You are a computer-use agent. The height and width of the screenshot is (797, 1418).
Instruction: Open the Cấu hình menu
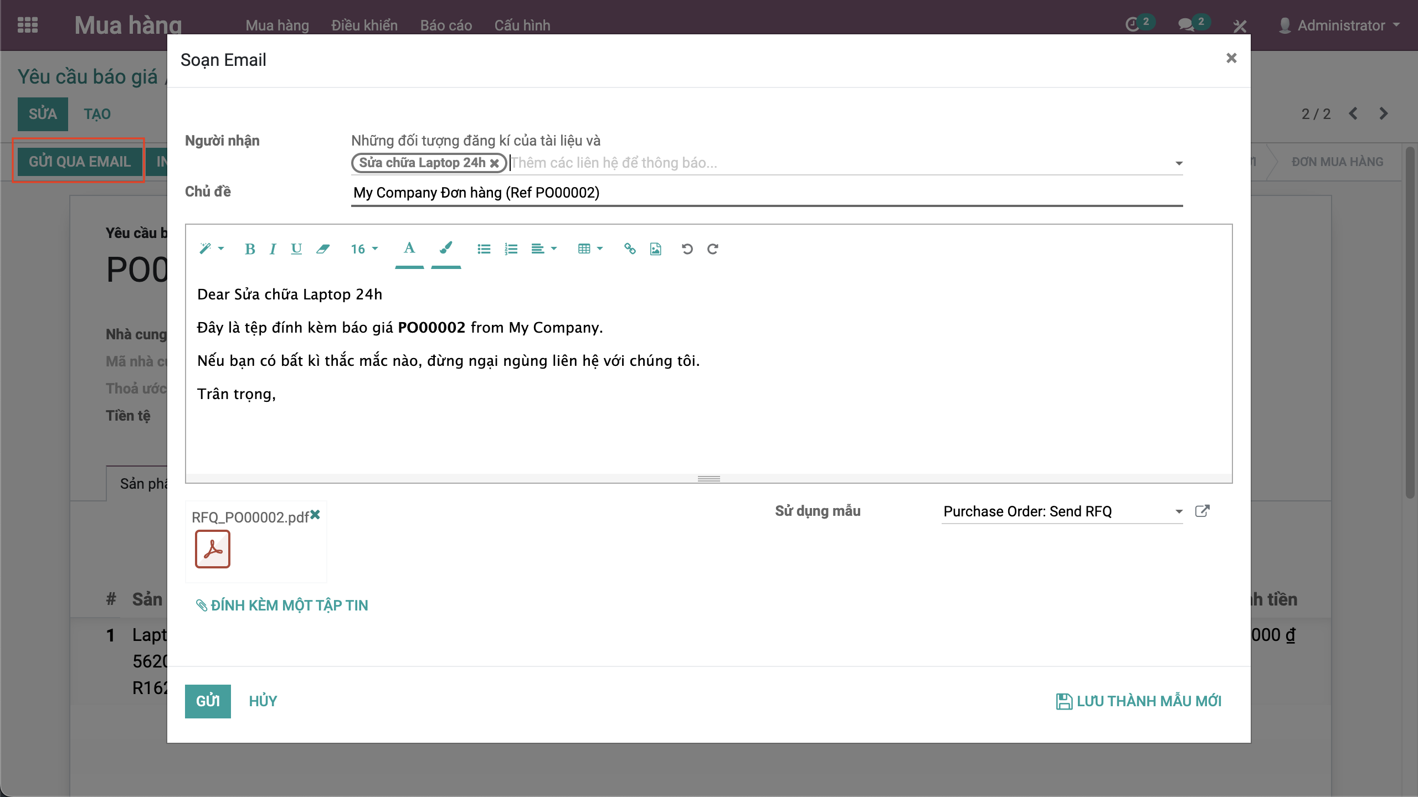pos(522,25)
